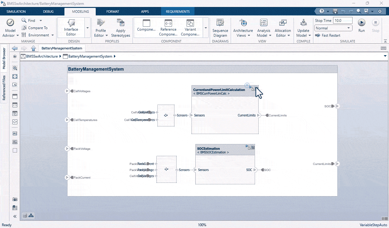Go up to parent with the up arrow
Screen dimensions: 389x228
(33, 48)
